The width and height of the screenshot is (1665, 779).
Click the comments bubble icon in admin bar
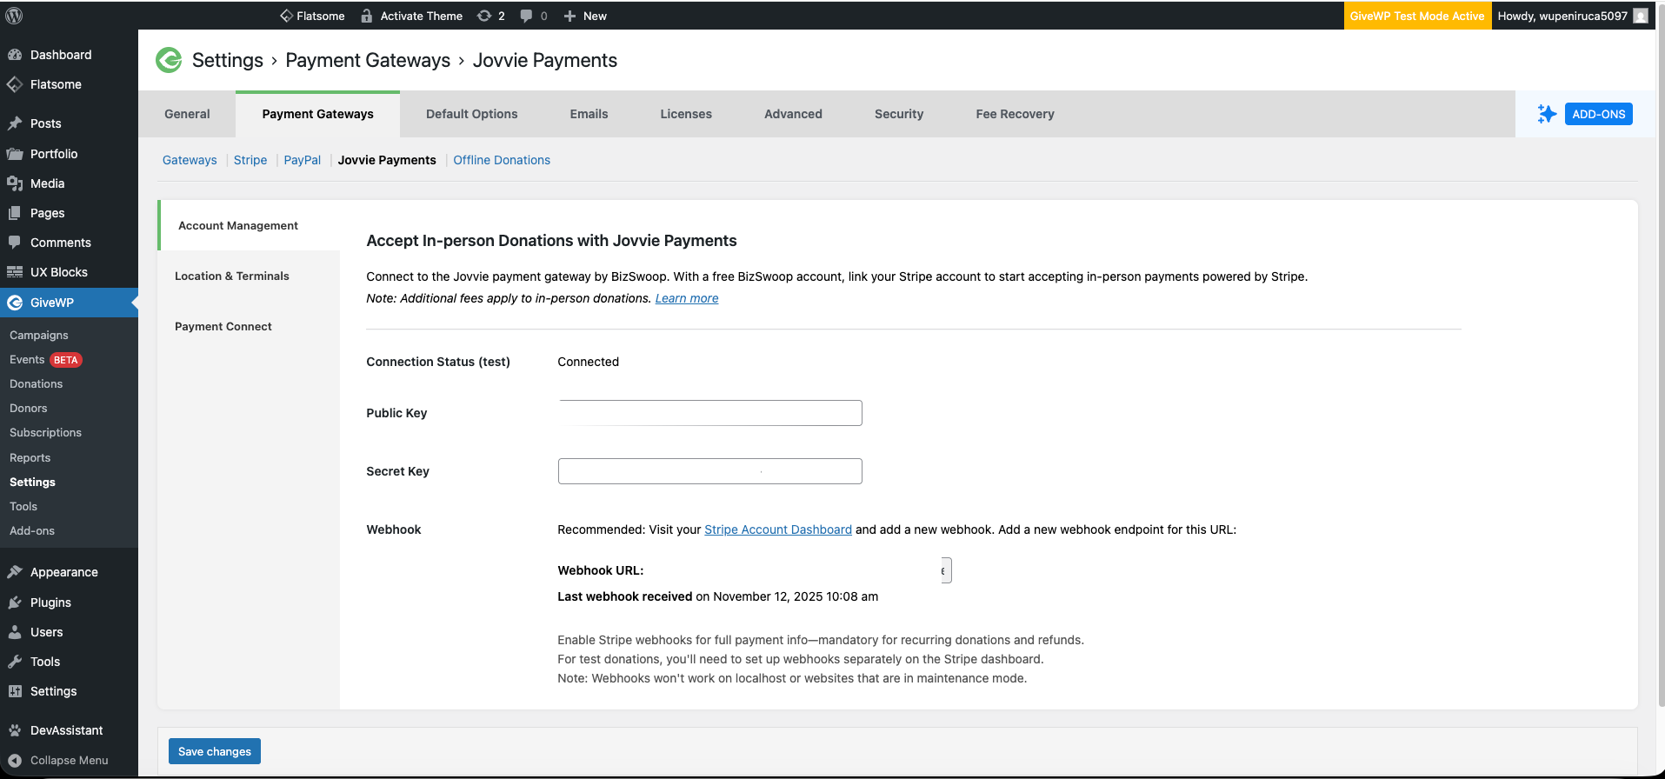pos(526,16)
